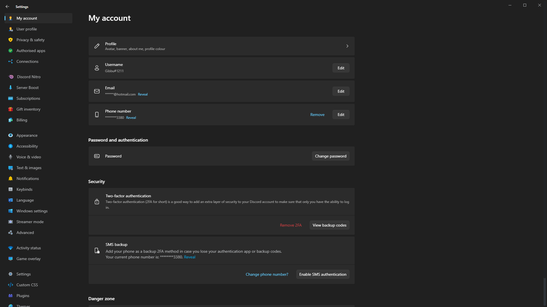Click the My account sidebar icon

click(11, 18)
